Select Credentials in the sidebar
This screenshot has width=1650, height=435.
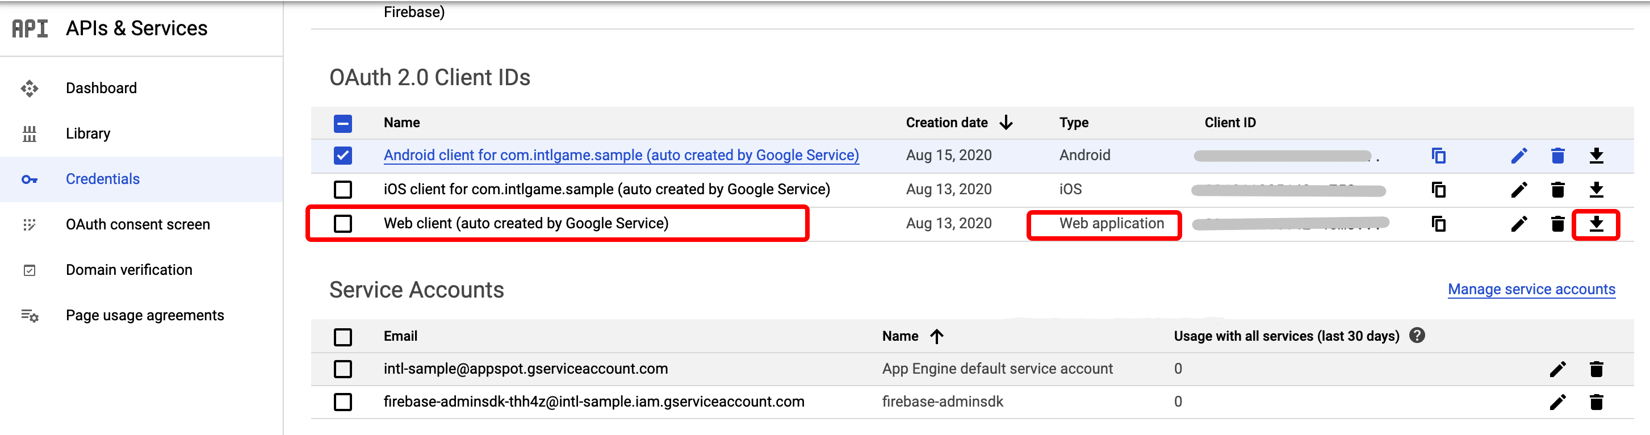pyautogui.click(x=141, y=179)
